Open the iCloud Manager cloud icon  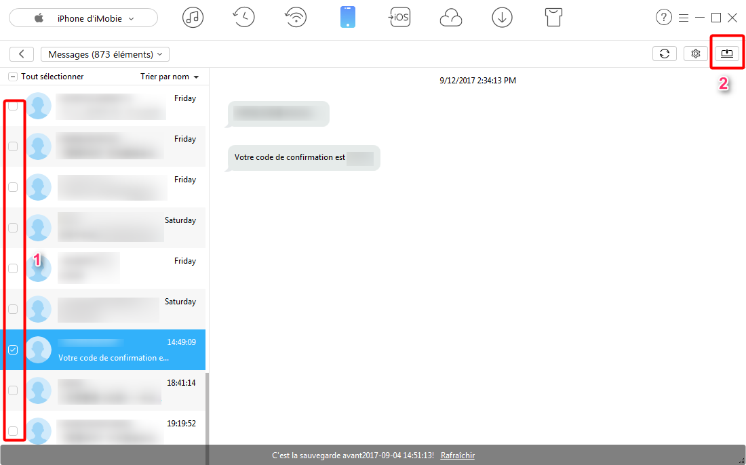450,18
